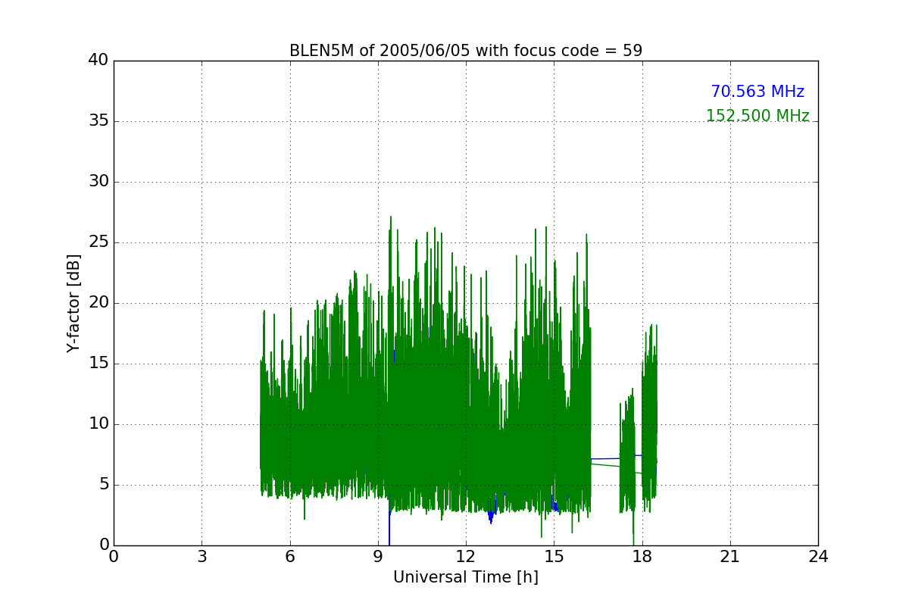Click y-axis tick label '40'

coord(98,61)
